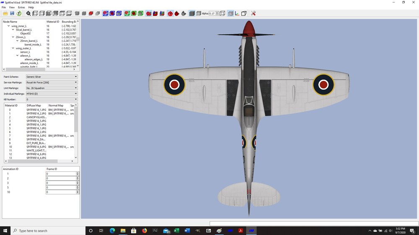Toggle the highlighted red ball with arrows
Viewport: 419px width, 235px height.
(x=170, y=13)
